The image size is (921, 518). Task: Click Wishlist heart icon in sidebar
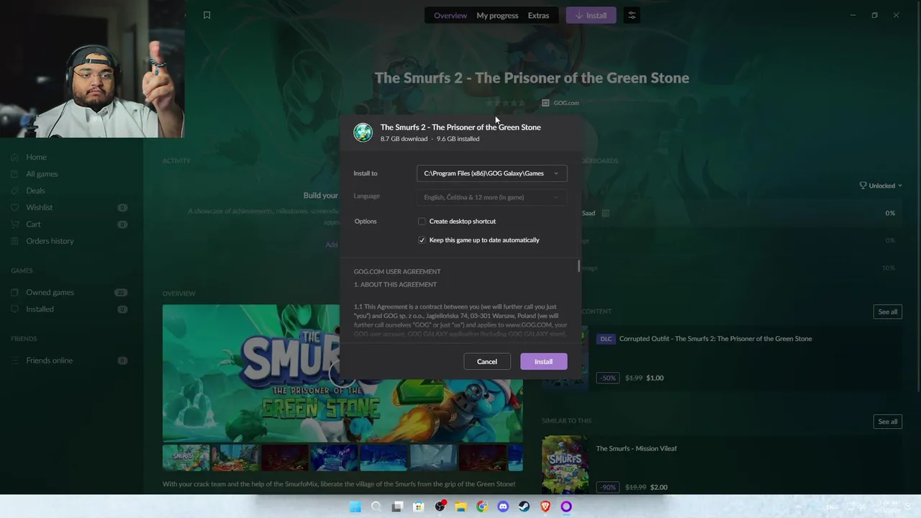coord(15,207)
